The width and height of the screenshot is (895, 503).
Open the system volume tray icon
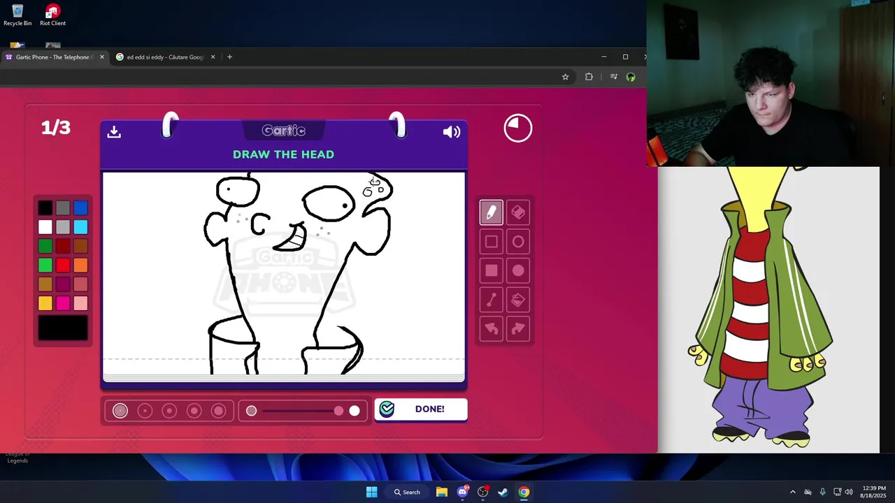(x=848, y=492)
